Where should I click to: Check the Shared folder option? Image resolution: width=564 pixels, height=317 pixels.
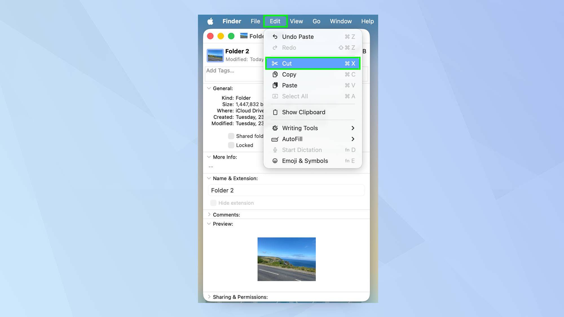tap(231, 136)
